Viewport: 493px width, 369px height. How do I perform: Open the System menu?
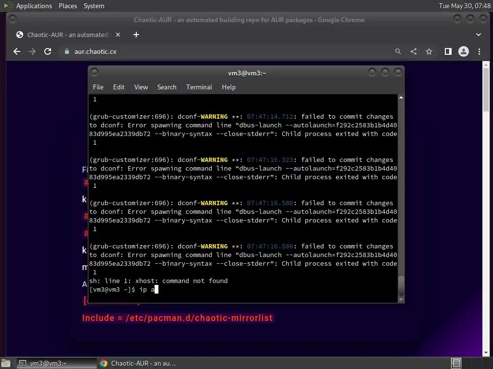click(94, 6)
